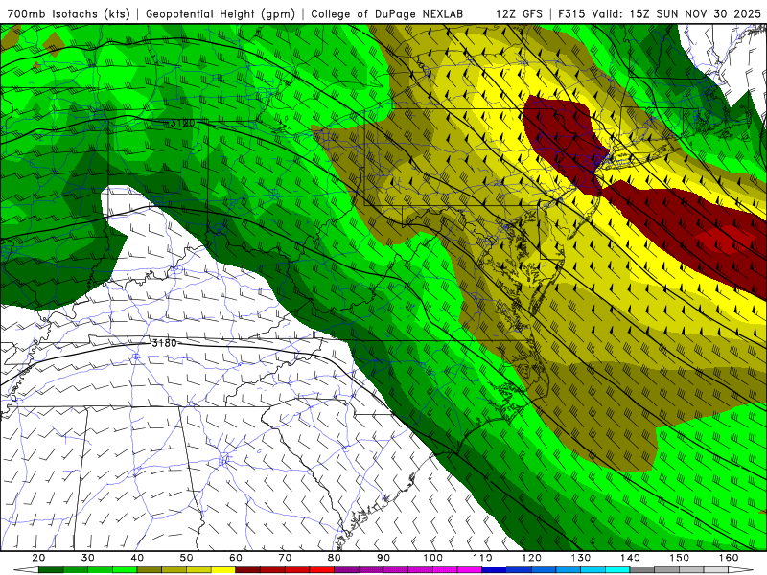Image resolution: width=767 pixels, height=575 pixels.
Task: Click the '700mb Isotachs (kts)' title text
Action: 69,13
